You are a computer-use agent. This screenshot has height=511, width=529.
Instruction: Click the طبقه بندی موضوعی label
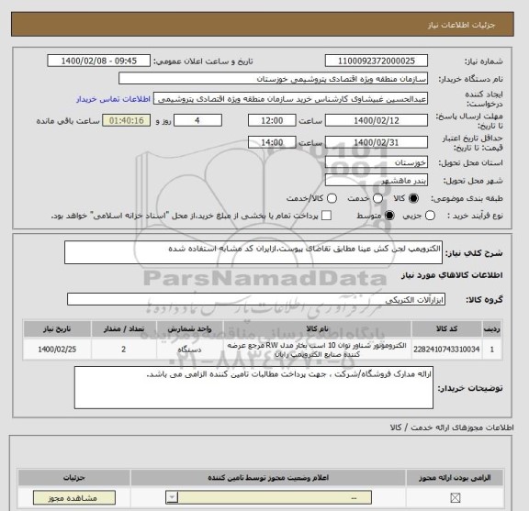point(467,198)
